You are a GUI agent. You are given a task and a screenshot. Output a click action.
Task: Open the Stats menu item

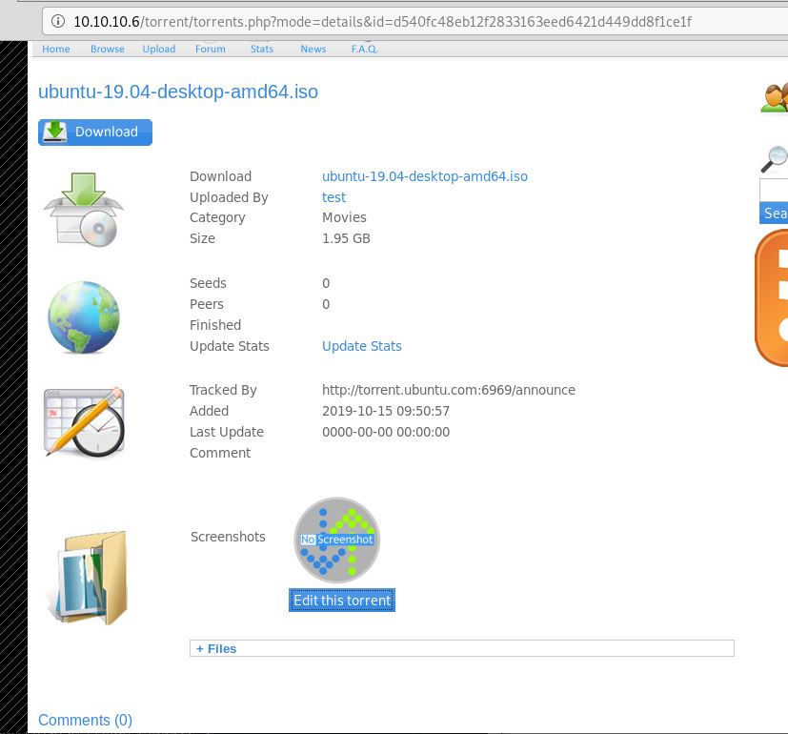(262, 49)
